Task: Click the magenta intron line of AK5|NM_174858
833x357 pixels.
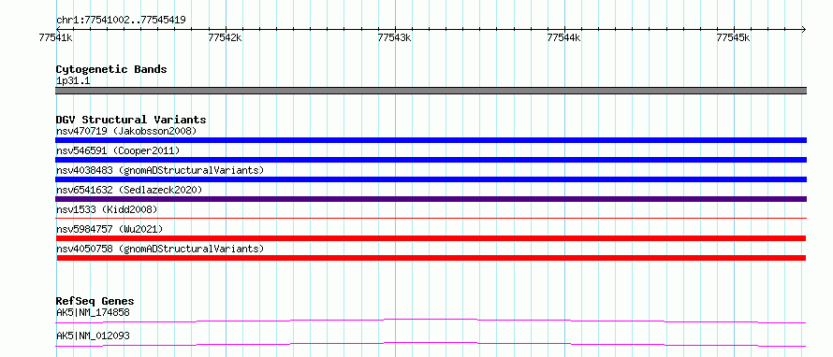Action: [x=431, y=321]
